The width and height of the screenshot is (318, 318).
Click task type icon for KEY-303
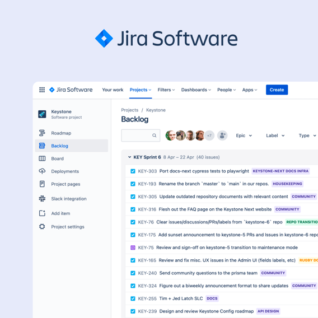pos(133,171)
